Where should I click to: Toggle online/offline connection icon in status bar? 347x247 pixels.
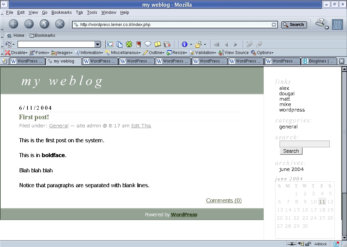tap(291, 244)
